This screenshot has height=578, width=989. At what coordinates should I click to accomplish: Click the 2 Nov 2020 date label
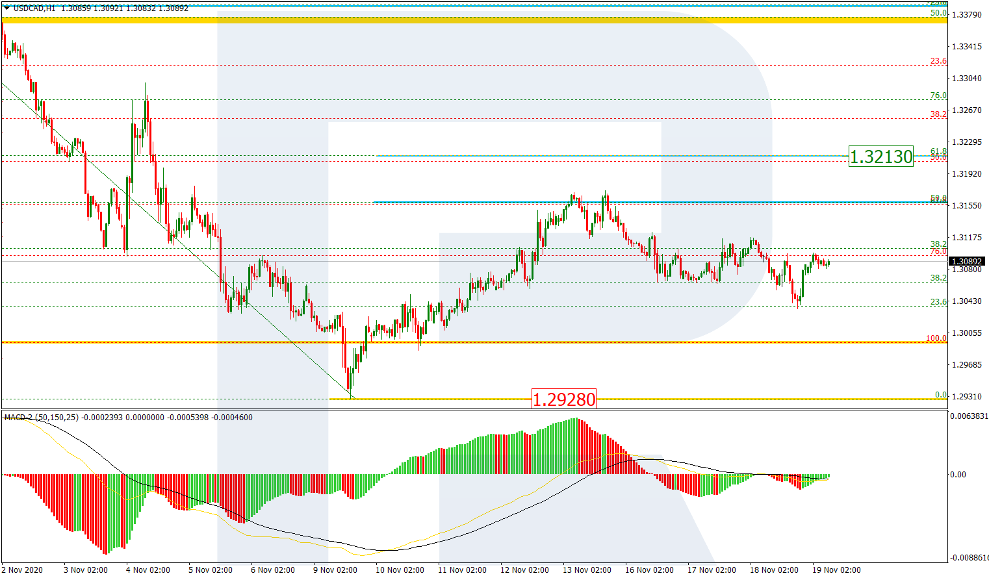22,570
